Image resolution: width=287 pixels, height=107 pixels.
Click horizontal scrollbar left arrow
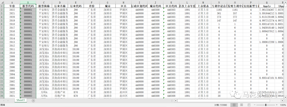pos(176,100)
